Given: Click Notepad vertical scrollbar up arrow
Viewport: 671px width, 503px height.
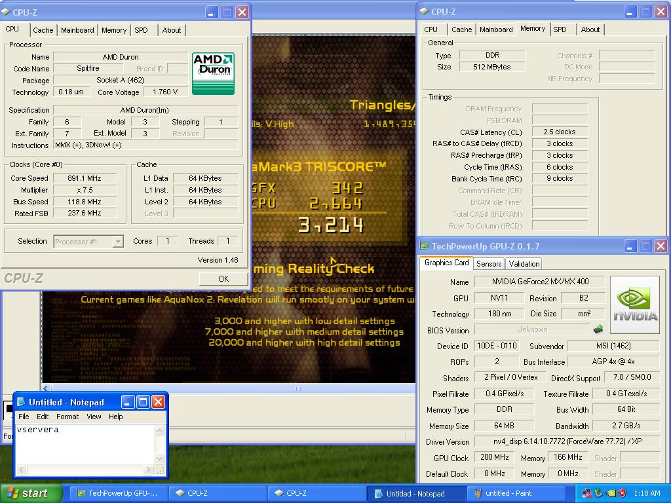Looking at the screenshot, I should pyautogui.click(x=160, y=430).
